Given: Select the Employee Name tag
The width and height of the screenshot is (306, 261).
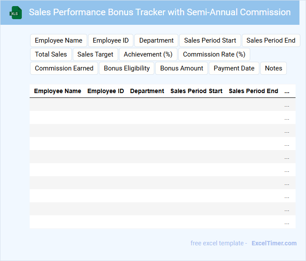Looking at the screenshot, I should point(58,40).
